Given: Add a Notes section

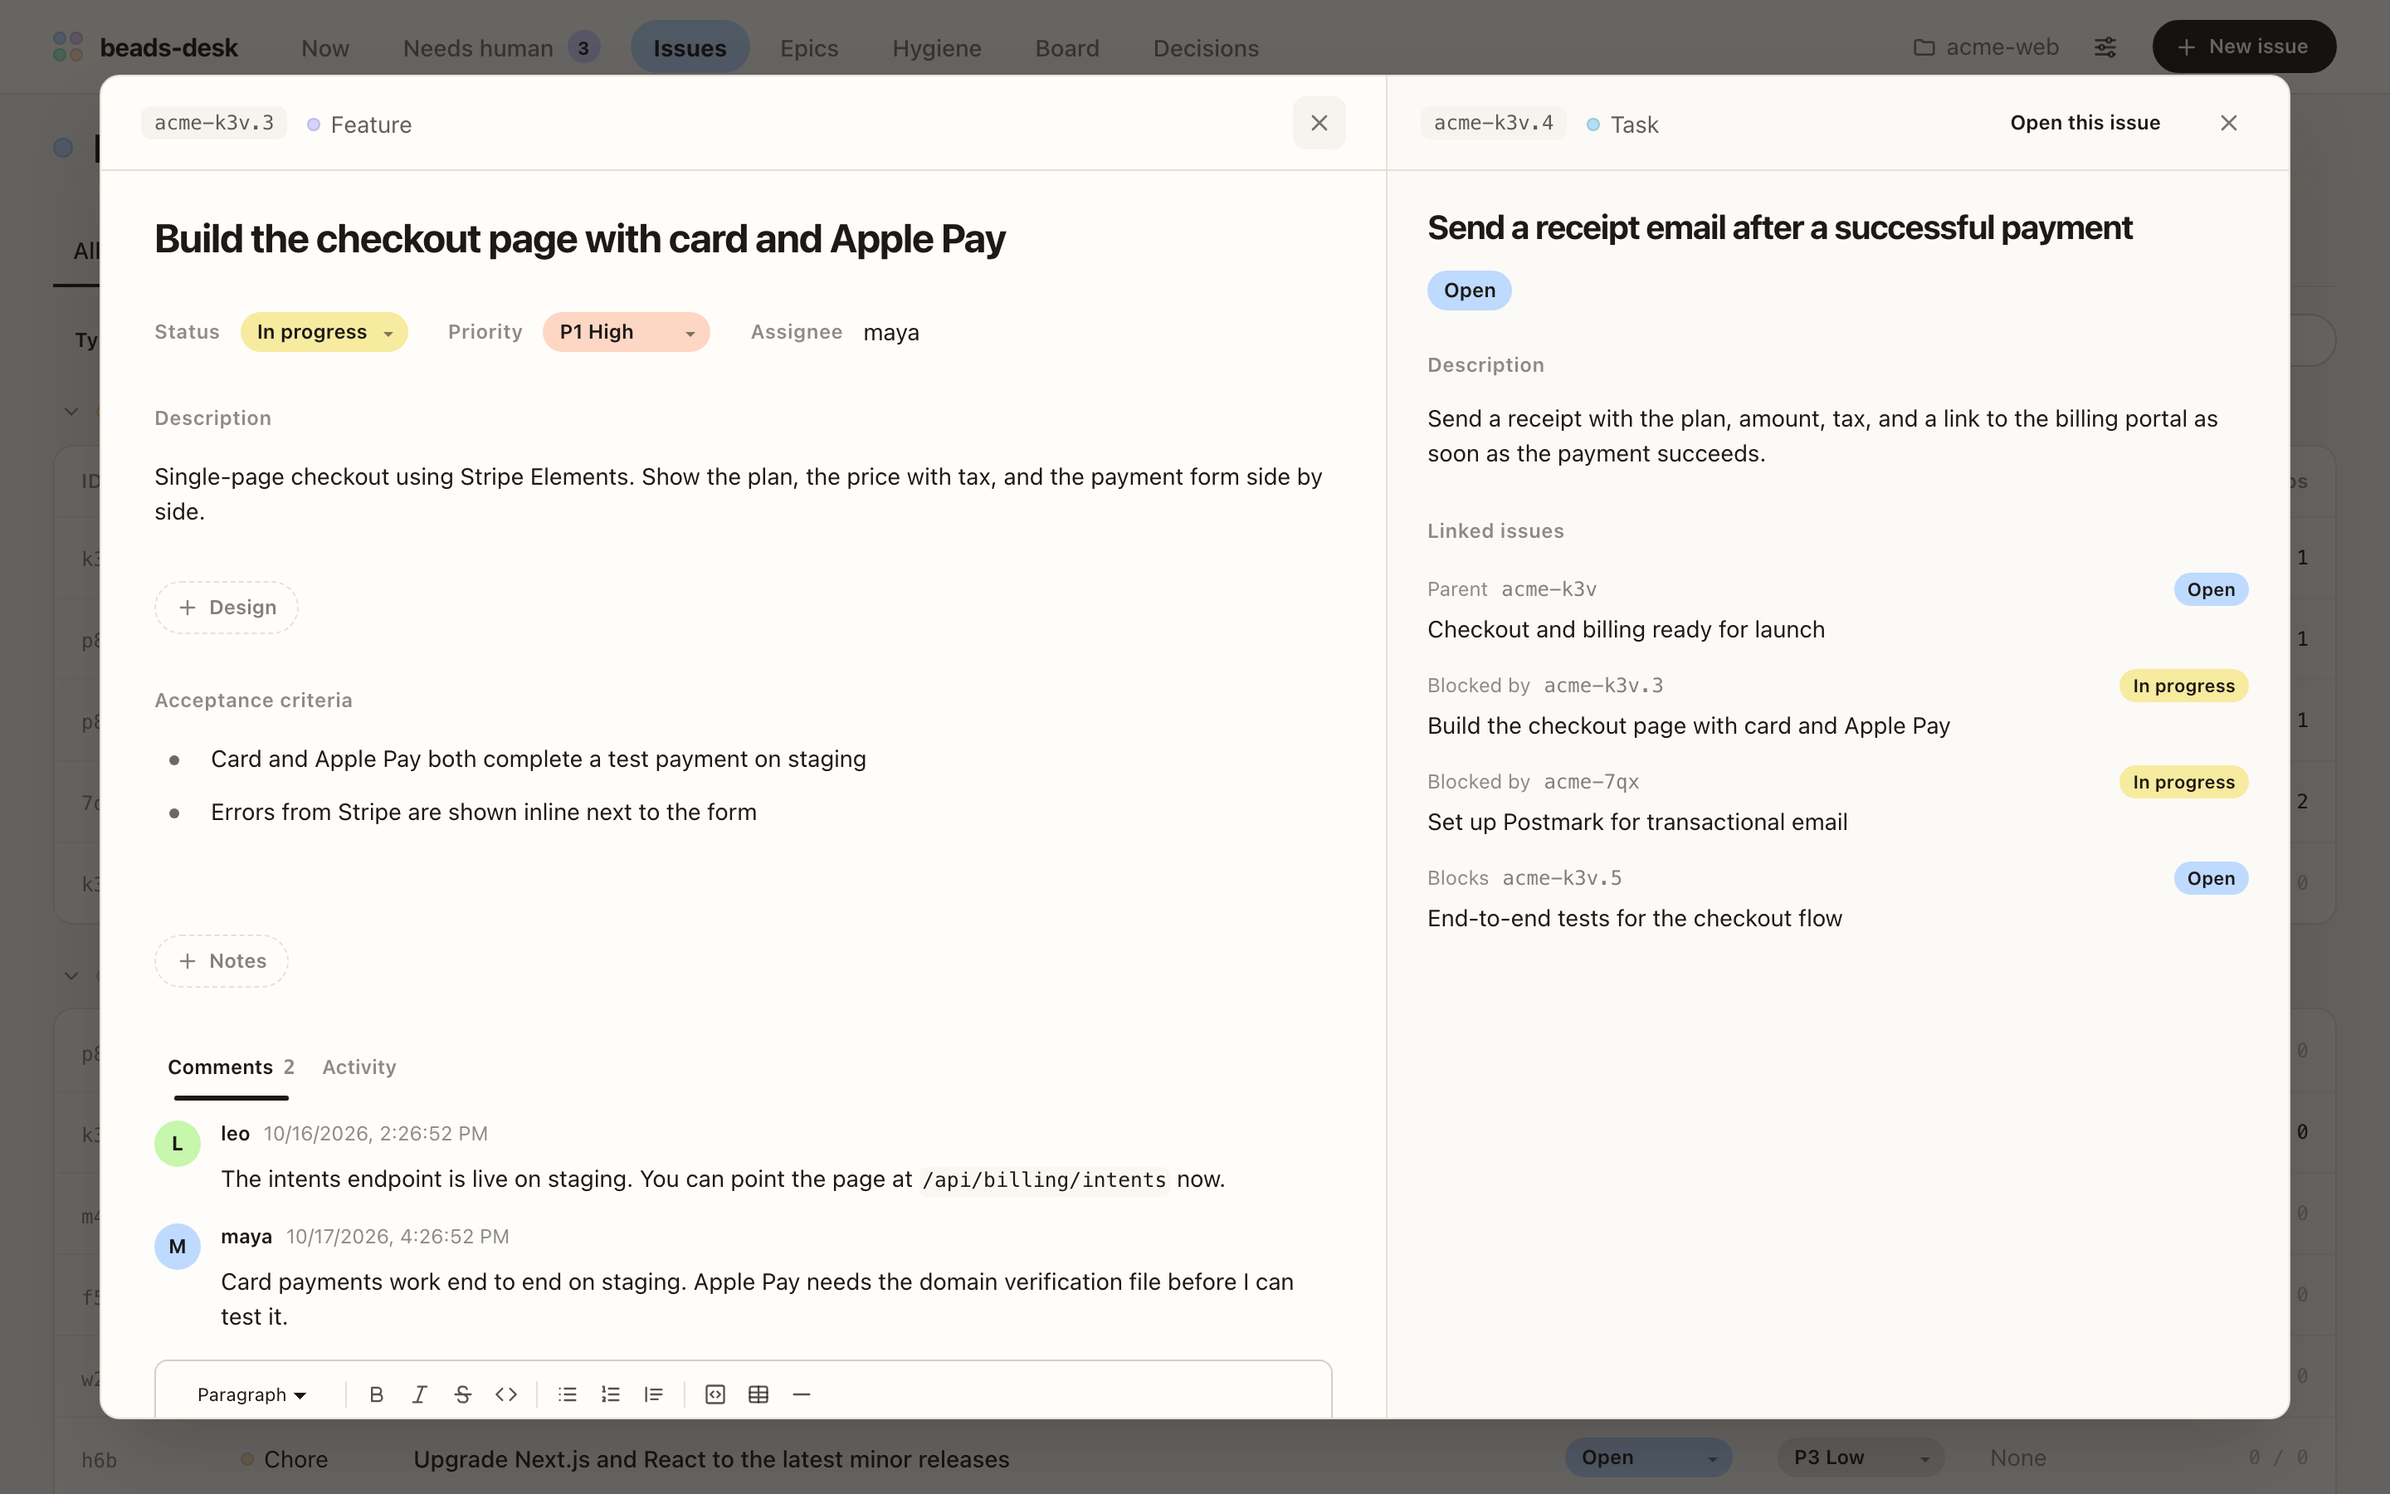Looking at the screenshot, I should coord(222,960).
